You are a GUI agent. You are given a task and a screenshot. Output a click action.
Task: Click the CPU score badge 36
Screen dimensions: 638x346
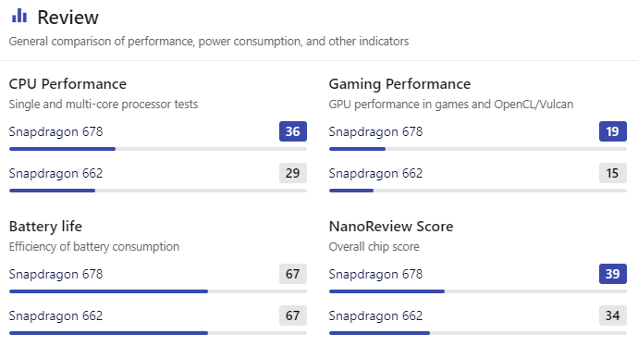pyautogui.click(x=293, y=131)
